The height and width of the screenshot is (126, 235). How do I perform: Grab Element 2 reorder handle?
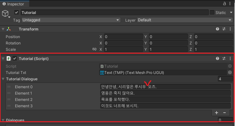[x=9, y=99]
